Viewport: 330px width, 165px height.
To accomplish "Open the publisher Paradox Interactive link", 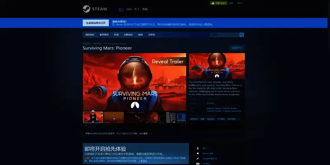I will [x=232, y=111].
